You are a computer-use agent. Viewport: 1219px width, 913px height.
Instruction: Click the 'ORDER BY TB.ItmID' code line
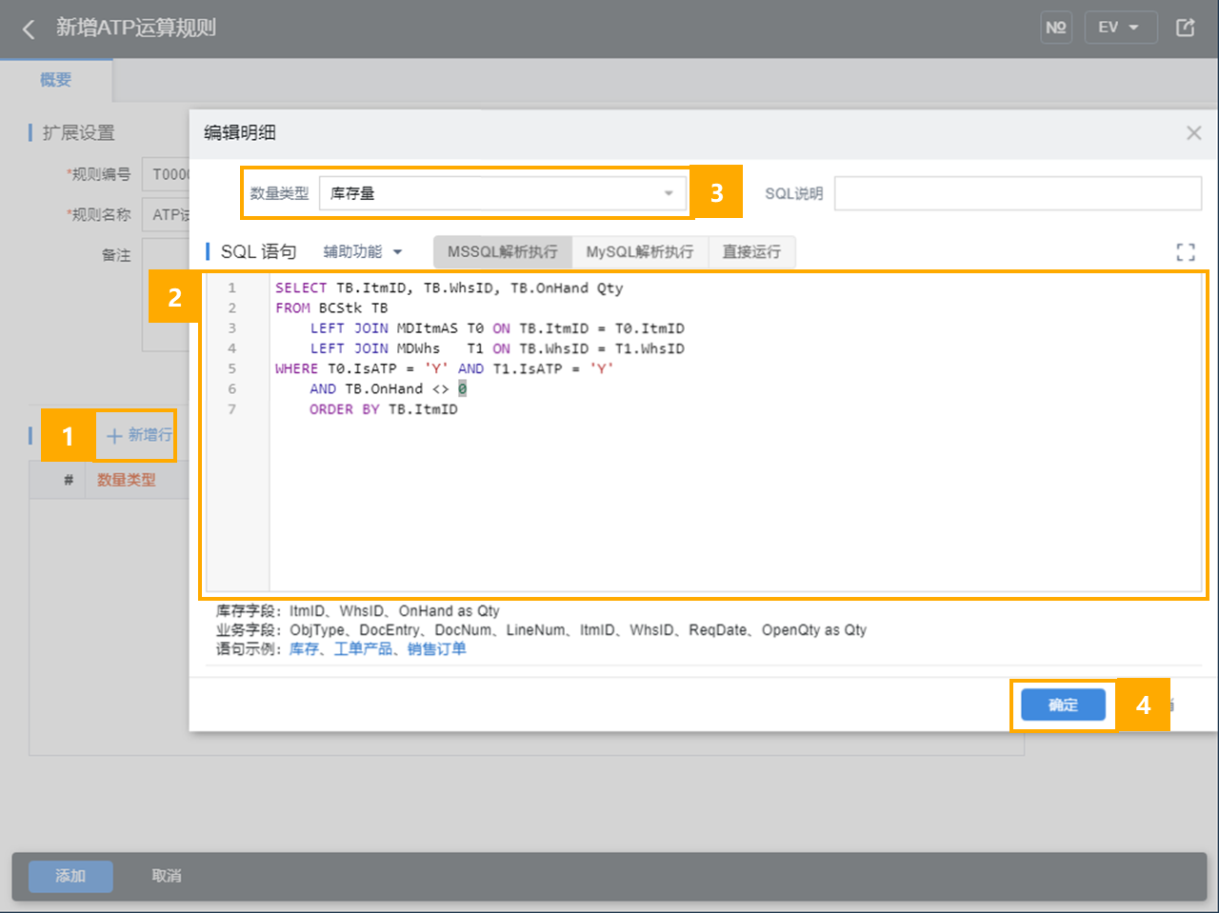tap(384, 409)
